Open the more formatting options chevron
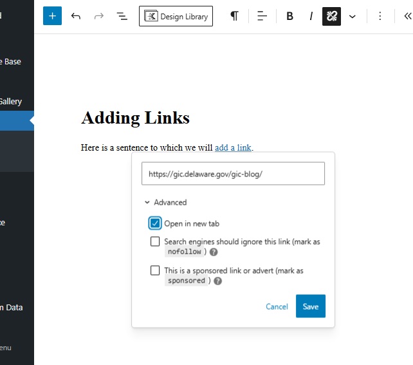This screenshot has height=365, width=413. (x=353, y=16)
